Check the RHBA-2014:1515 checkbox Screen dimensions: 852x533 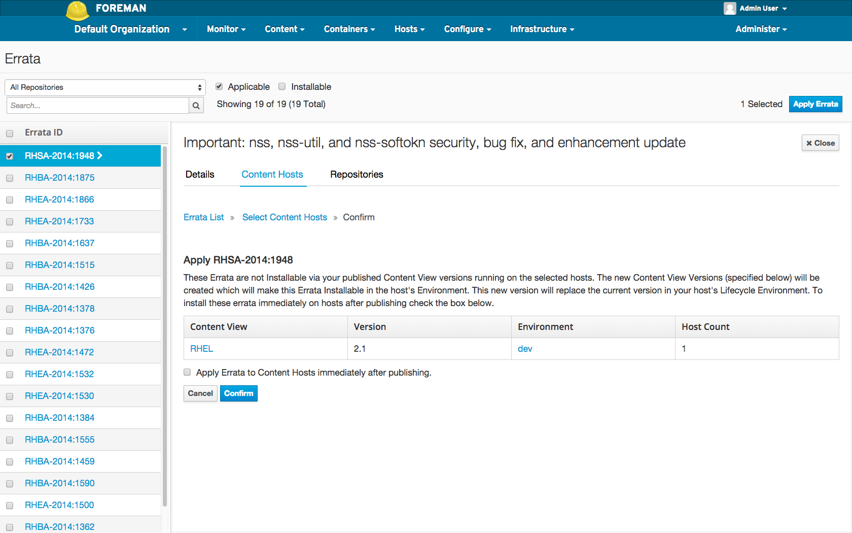10,265
